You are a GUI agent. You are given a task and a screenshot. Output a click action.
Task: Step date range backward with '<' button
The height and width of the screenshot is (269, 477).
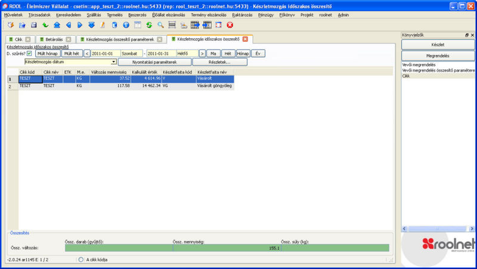tap(87, 53)
